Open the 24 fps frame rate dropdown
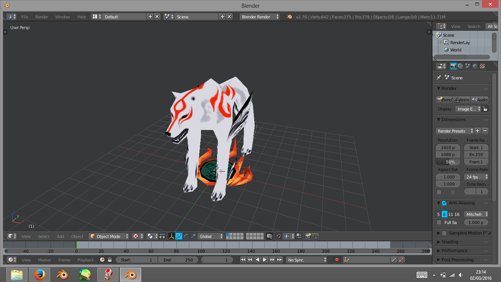The width and height of the screenshot is (501, 282). tap(476, 177)
